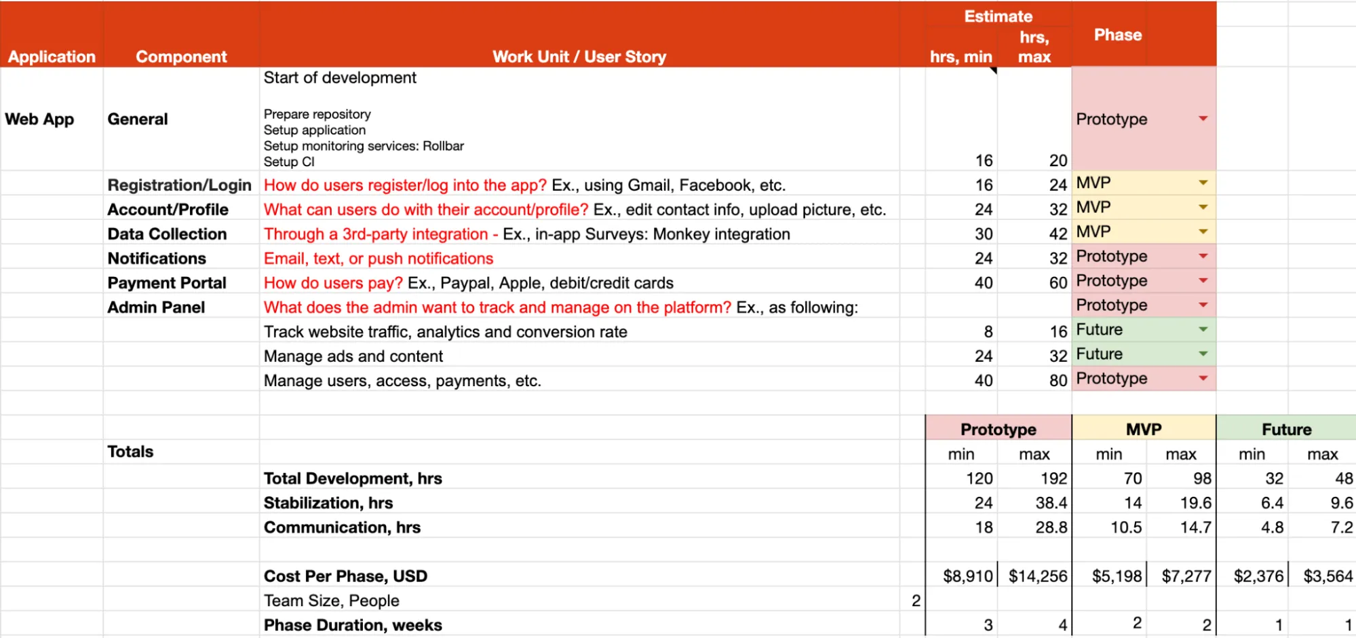Select the Phase Duration, weeks cell
The width and height of the screenshot is (1356, 638).
pyautogui.click(x=353, y=624)
